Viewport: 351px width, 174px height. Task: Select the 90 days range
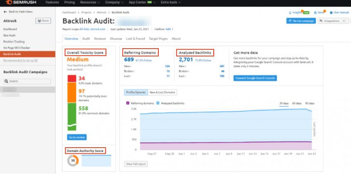[310, 103]
